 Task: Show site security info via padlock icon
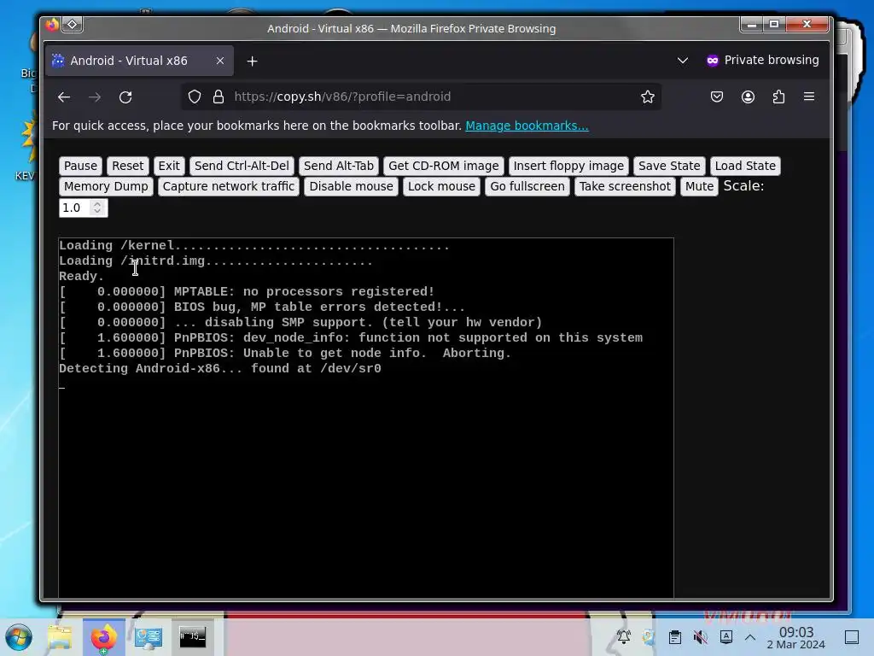(218, 97)
